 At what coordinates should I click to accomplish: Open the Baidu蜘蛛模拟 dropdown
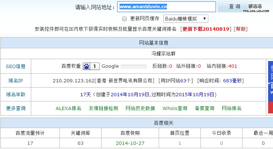point(186,19)
